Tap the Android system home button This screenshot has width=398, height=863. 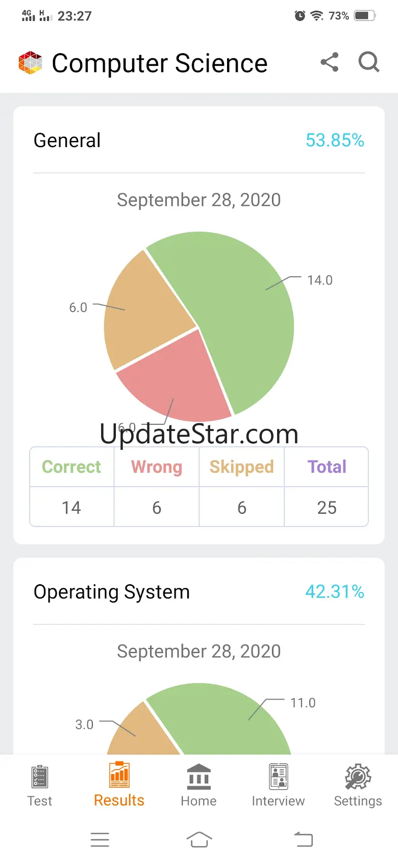[x=199, y=840]
